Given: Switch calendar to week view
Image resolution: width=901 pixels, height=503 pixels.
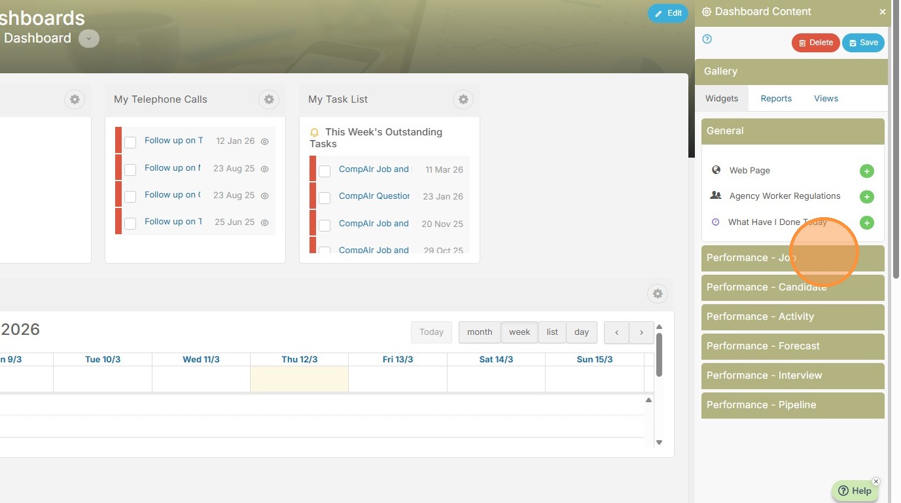Looking at the screenshot, I should pos(520,332).
